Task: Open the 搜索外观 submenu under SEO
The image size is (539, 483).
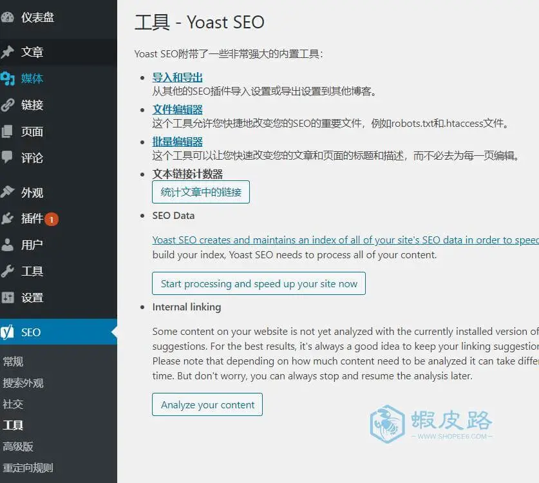Action: click(23, 383)
